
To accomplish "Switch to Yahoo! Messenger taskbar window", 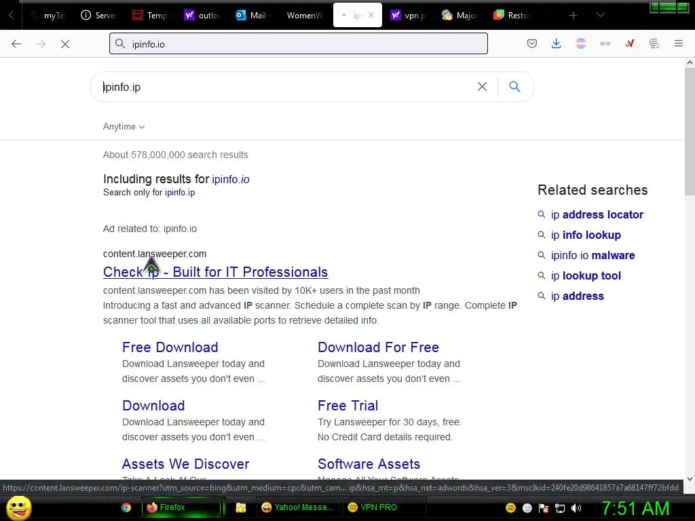I will click(298, 507).
